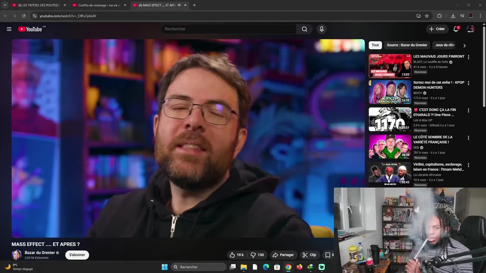Open the YouTube hamburger guide menu
Viewport: 486px width, 273px height.
[x=9, y=29]
